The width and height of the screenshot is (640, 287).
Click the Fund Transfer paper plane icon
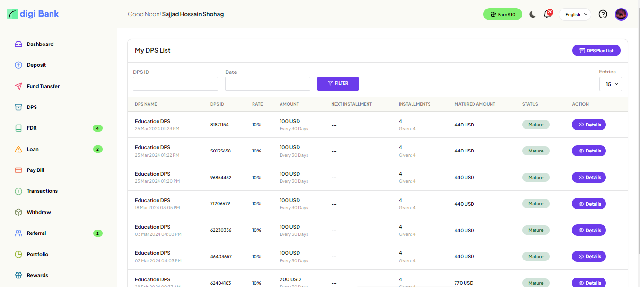point(18,86)
